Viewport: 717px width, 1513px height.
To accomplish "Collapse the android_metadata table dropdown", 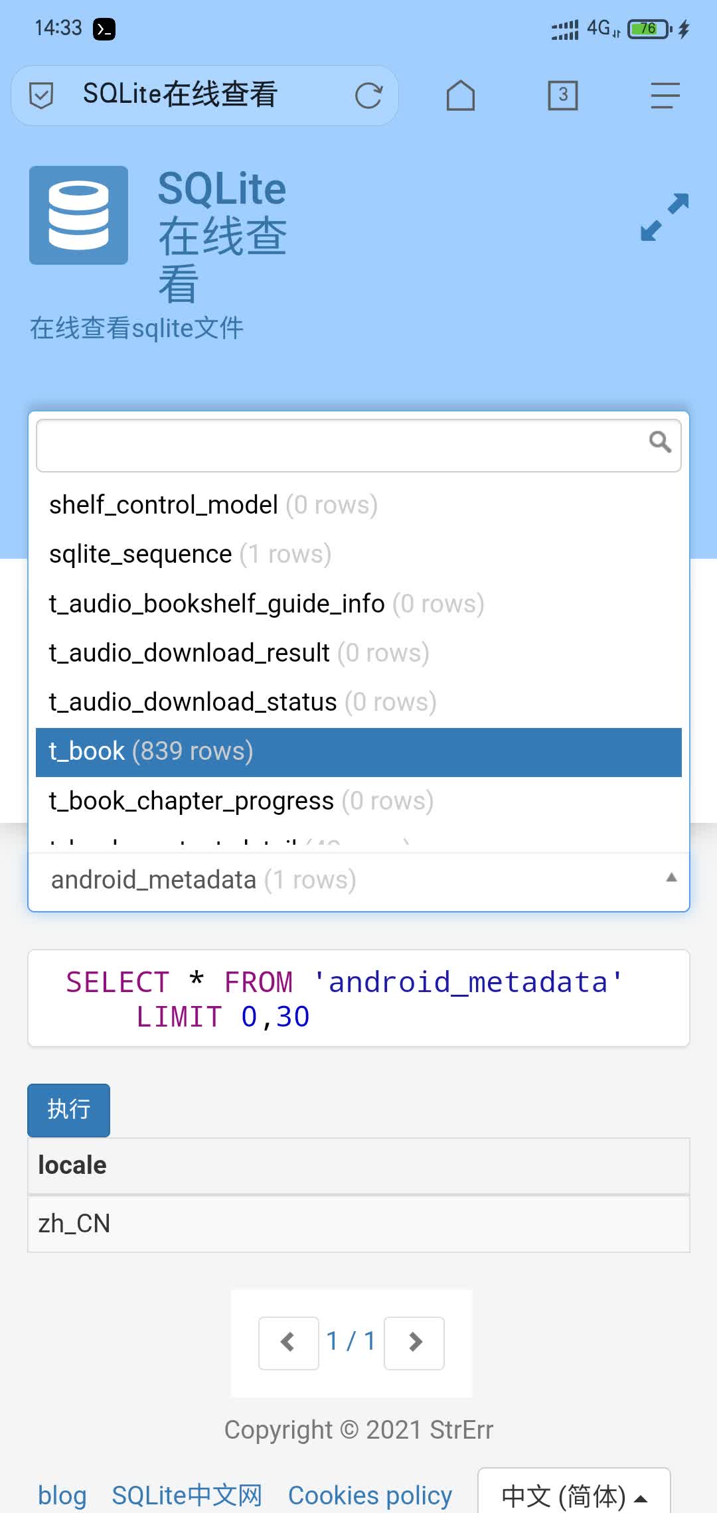I will pos(671,879).
